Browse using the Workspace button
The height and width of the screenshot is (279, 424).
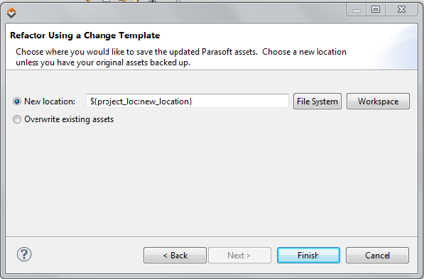tap(378, 102)
